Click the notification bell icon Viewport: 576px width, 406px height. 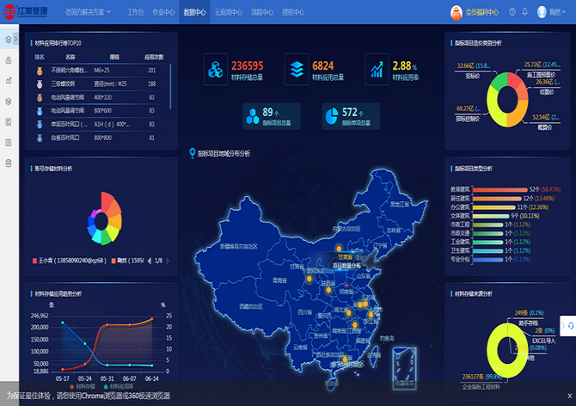point(526,12)
